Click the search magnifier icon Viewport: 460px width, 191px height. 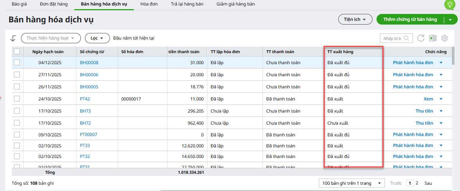pos(406,38)
